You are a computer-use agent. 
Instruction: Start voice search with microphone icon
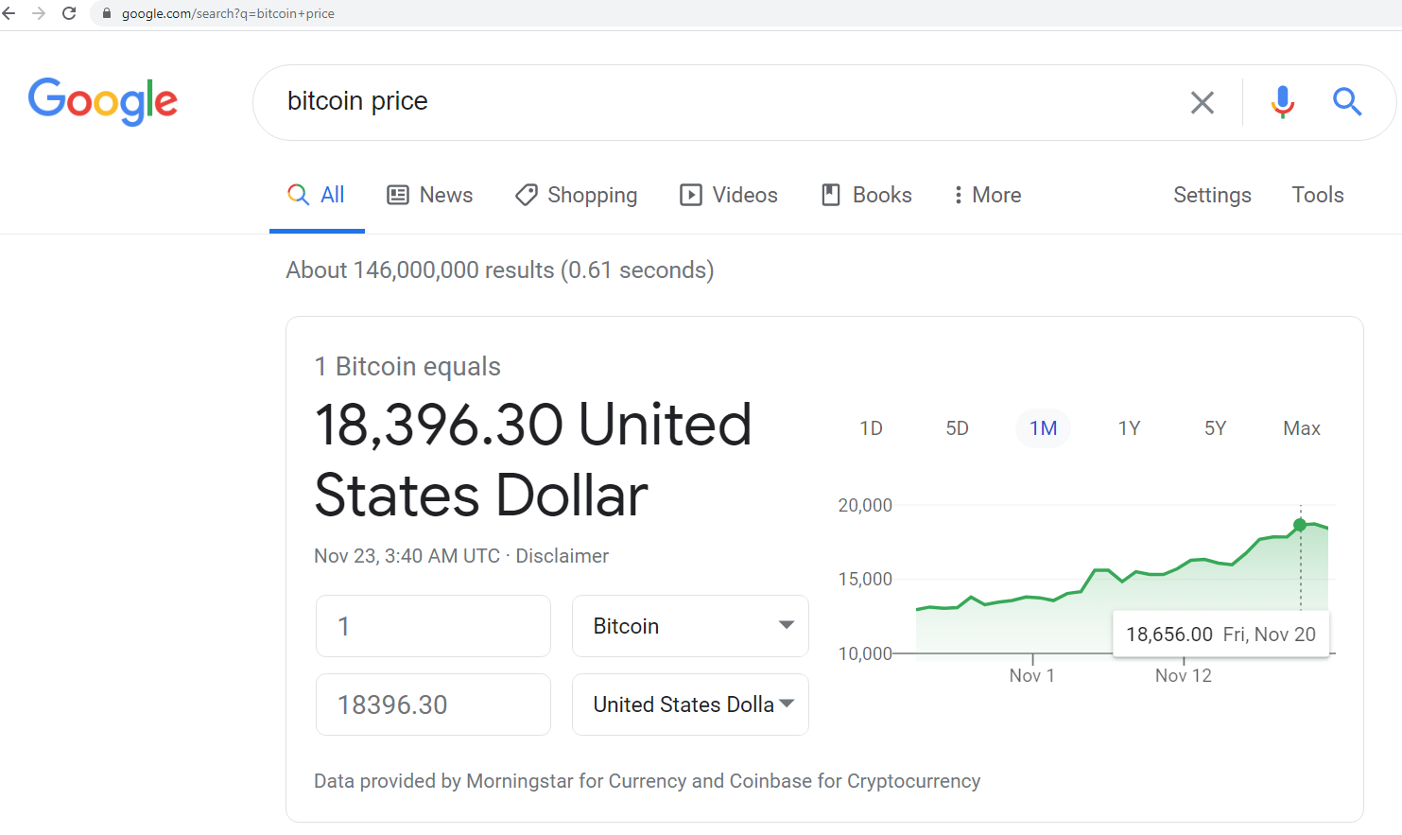1283,101
